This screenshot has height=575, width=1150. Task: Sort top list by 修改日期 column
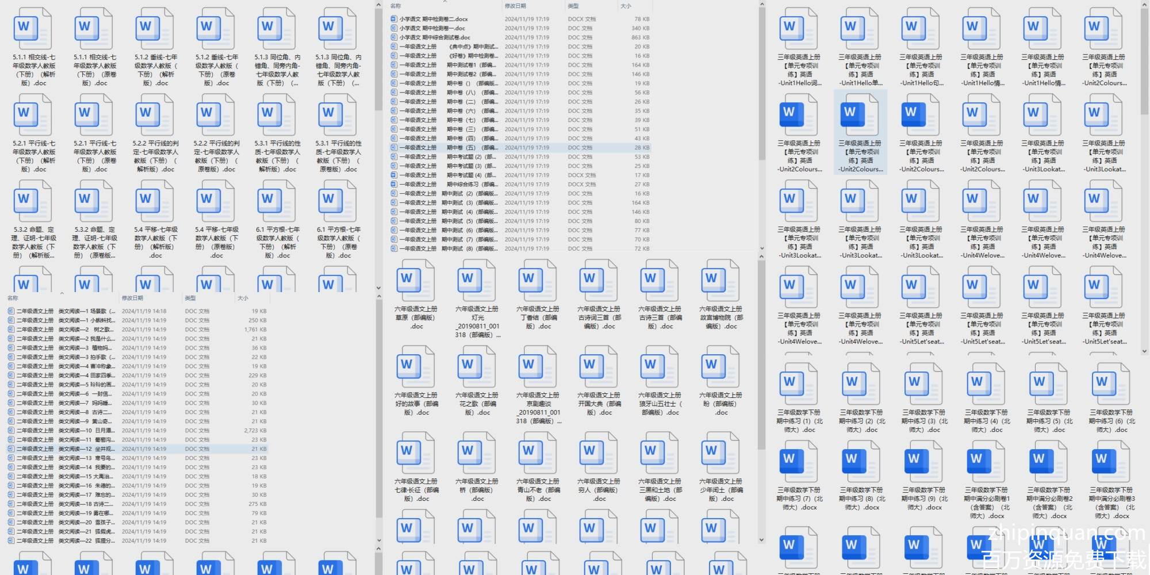(515, 6)
